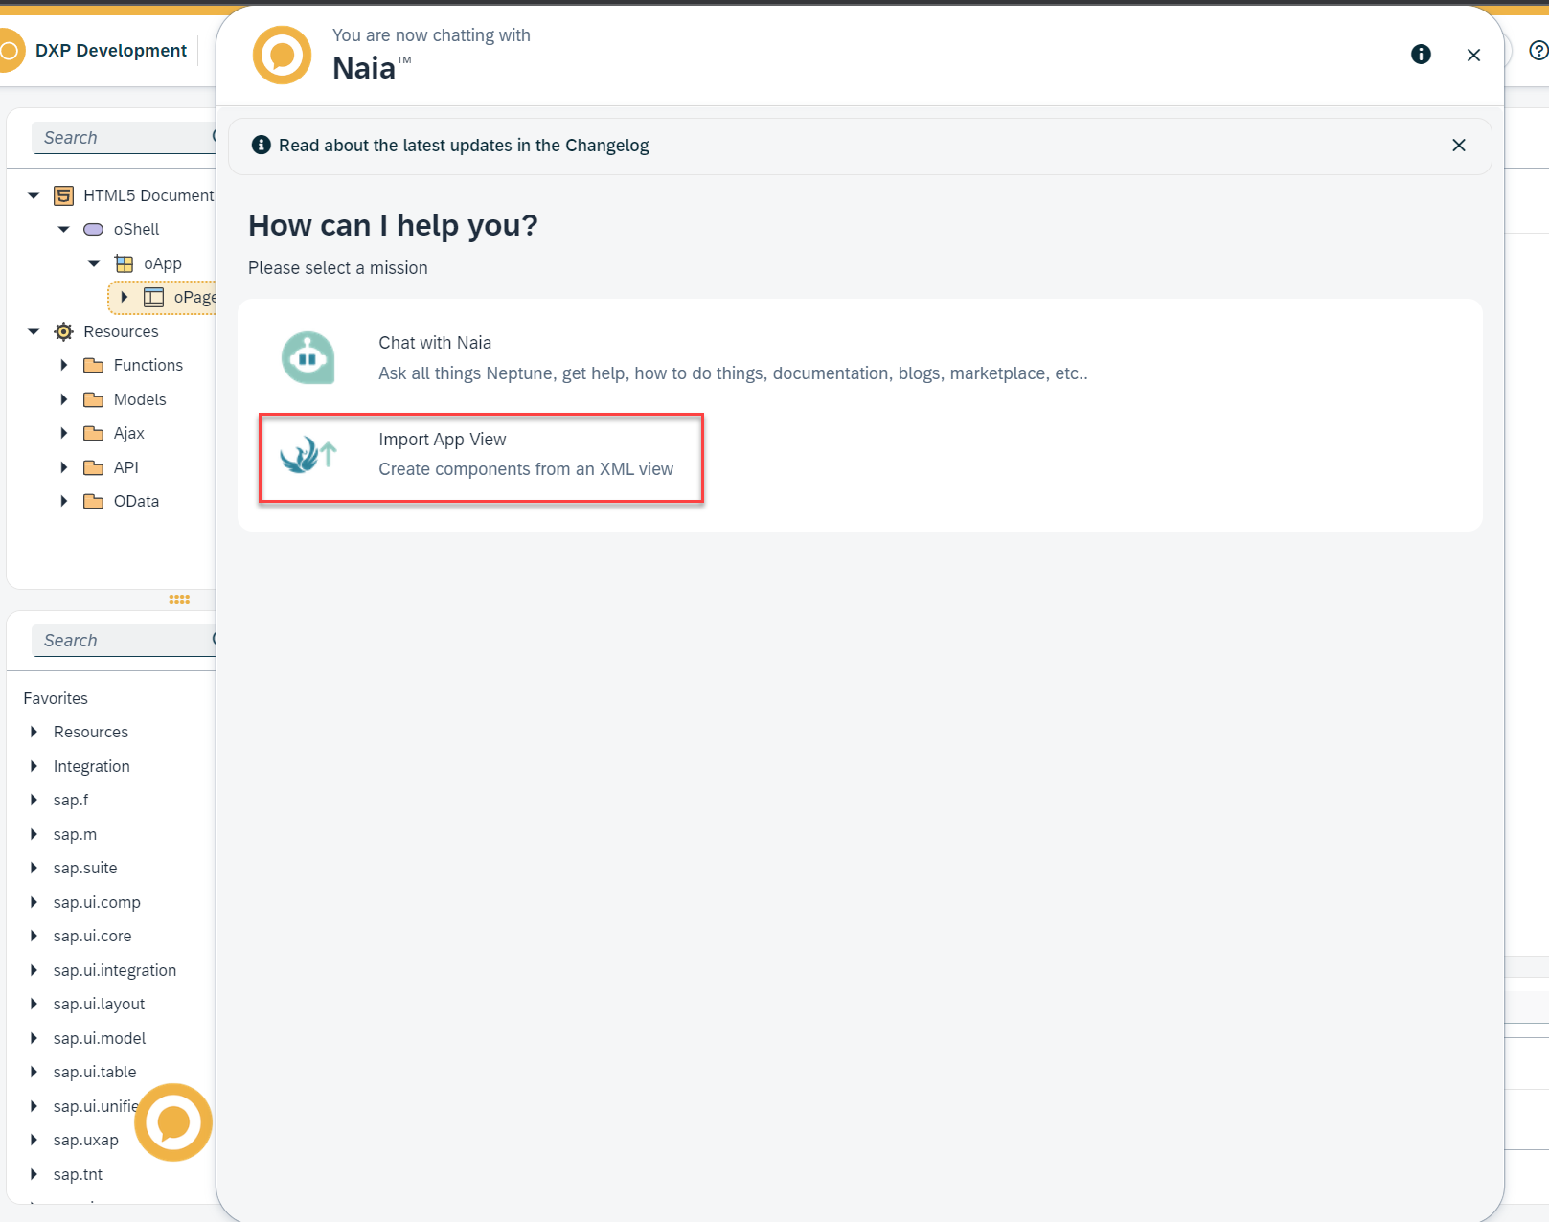Click the OData folder icon
Viewport: 1549px width, 1222px height.
pyautogui.click(x=94, y=501)
